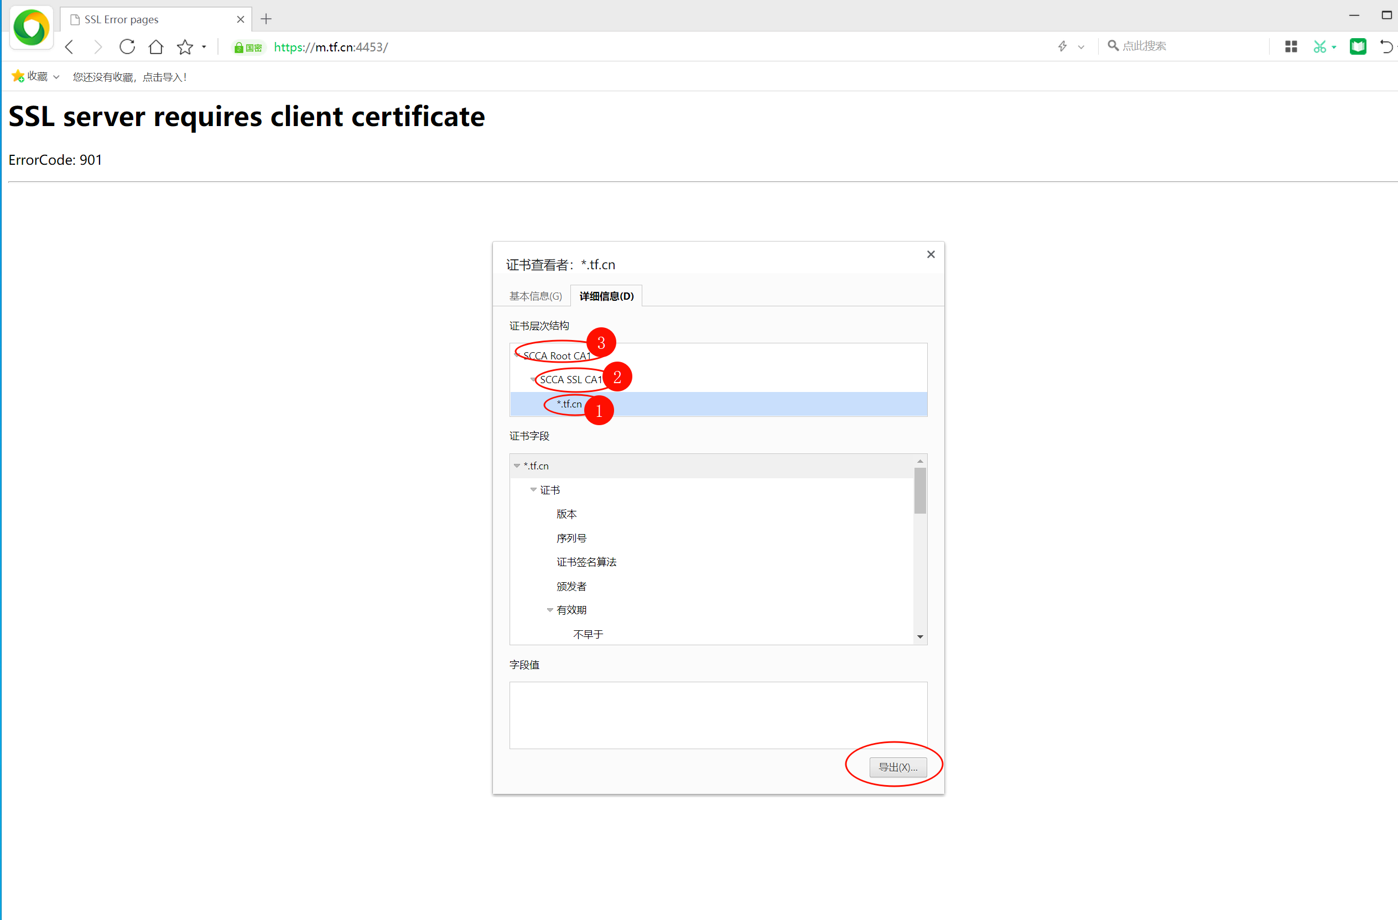Go to home page icon

155,47
